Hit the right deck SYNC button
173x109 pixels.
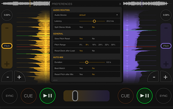tap(163, 96)
